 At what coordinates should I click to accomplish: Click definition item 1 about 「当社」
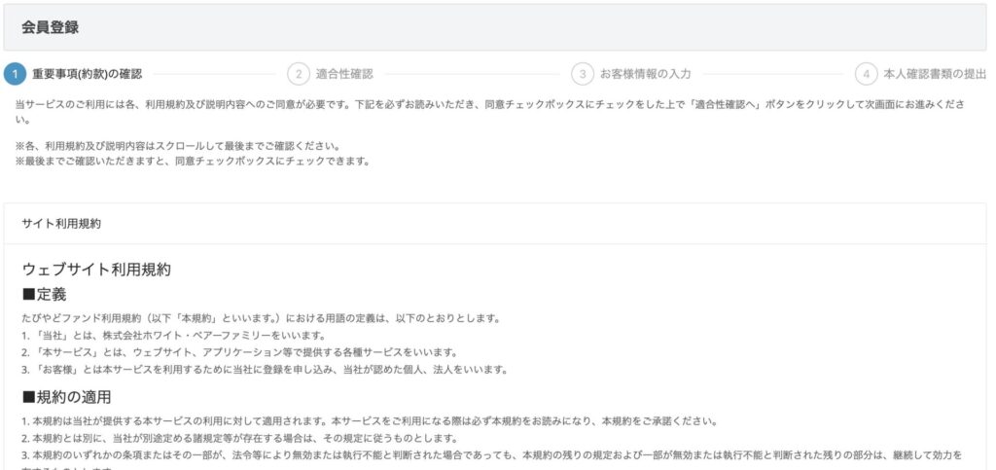[165, 335]
